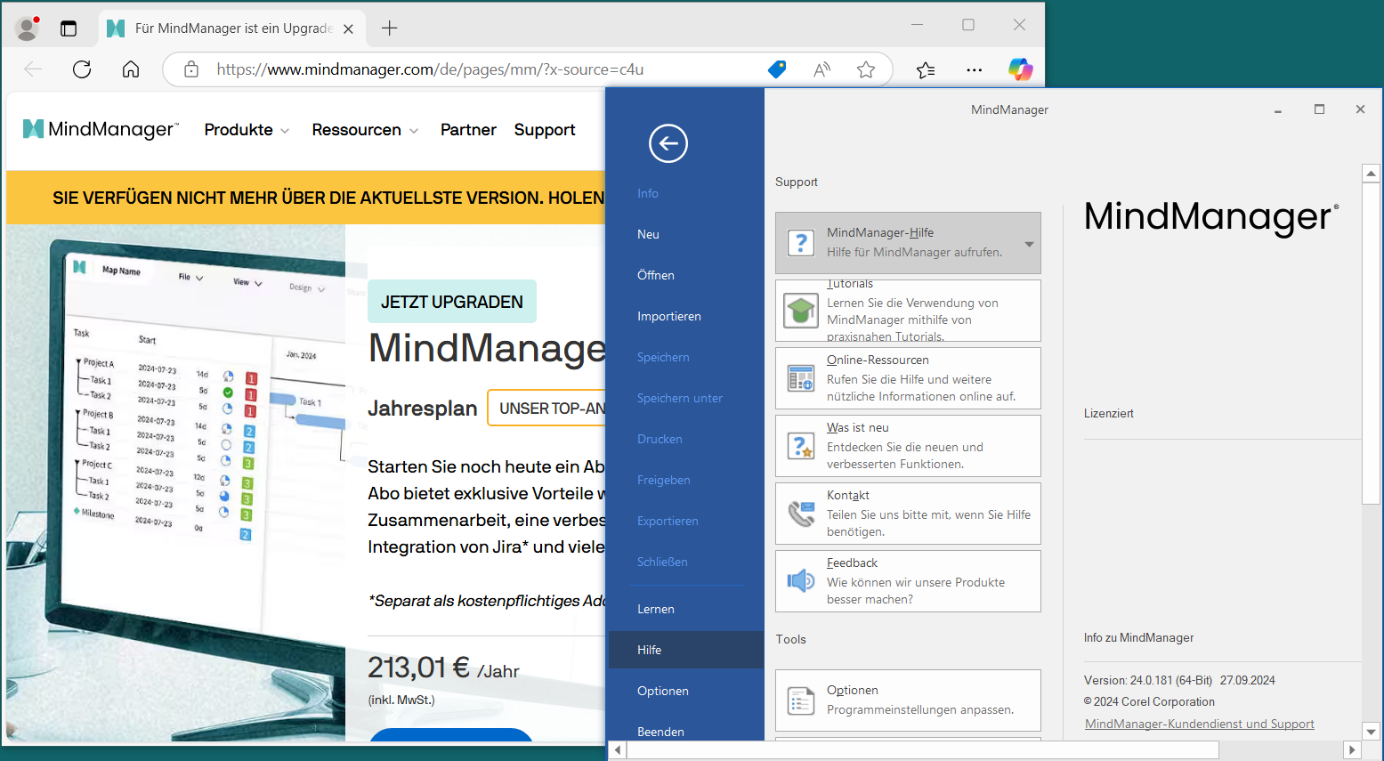Click the Version 24.0.181 text

[x=1148, y=680]
